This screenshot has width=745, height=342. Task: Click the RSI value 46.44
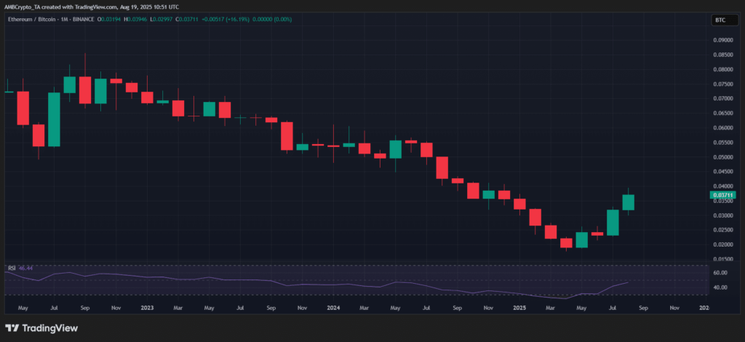point(26,269)
